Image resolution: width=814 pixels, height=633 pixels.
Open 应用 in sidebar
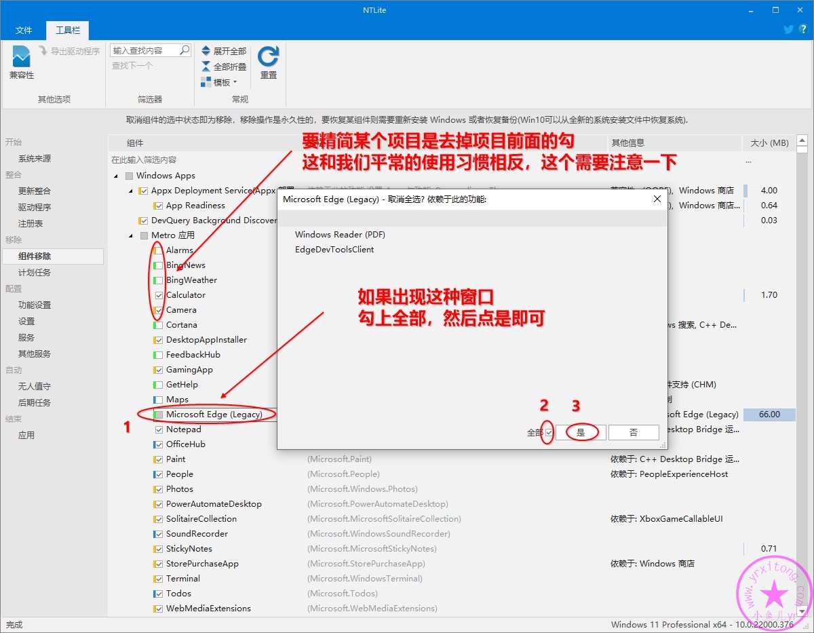tap(26, 435)
